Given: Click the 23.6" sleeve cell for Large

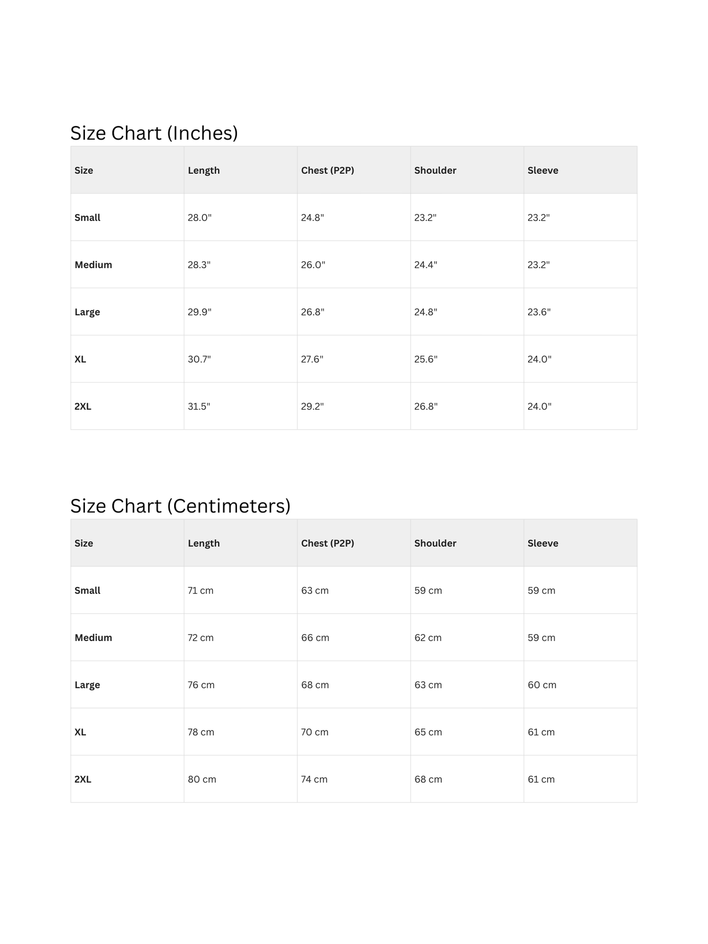Looking at the screenshot, I should pyautogui.click(x=539, y=312).
